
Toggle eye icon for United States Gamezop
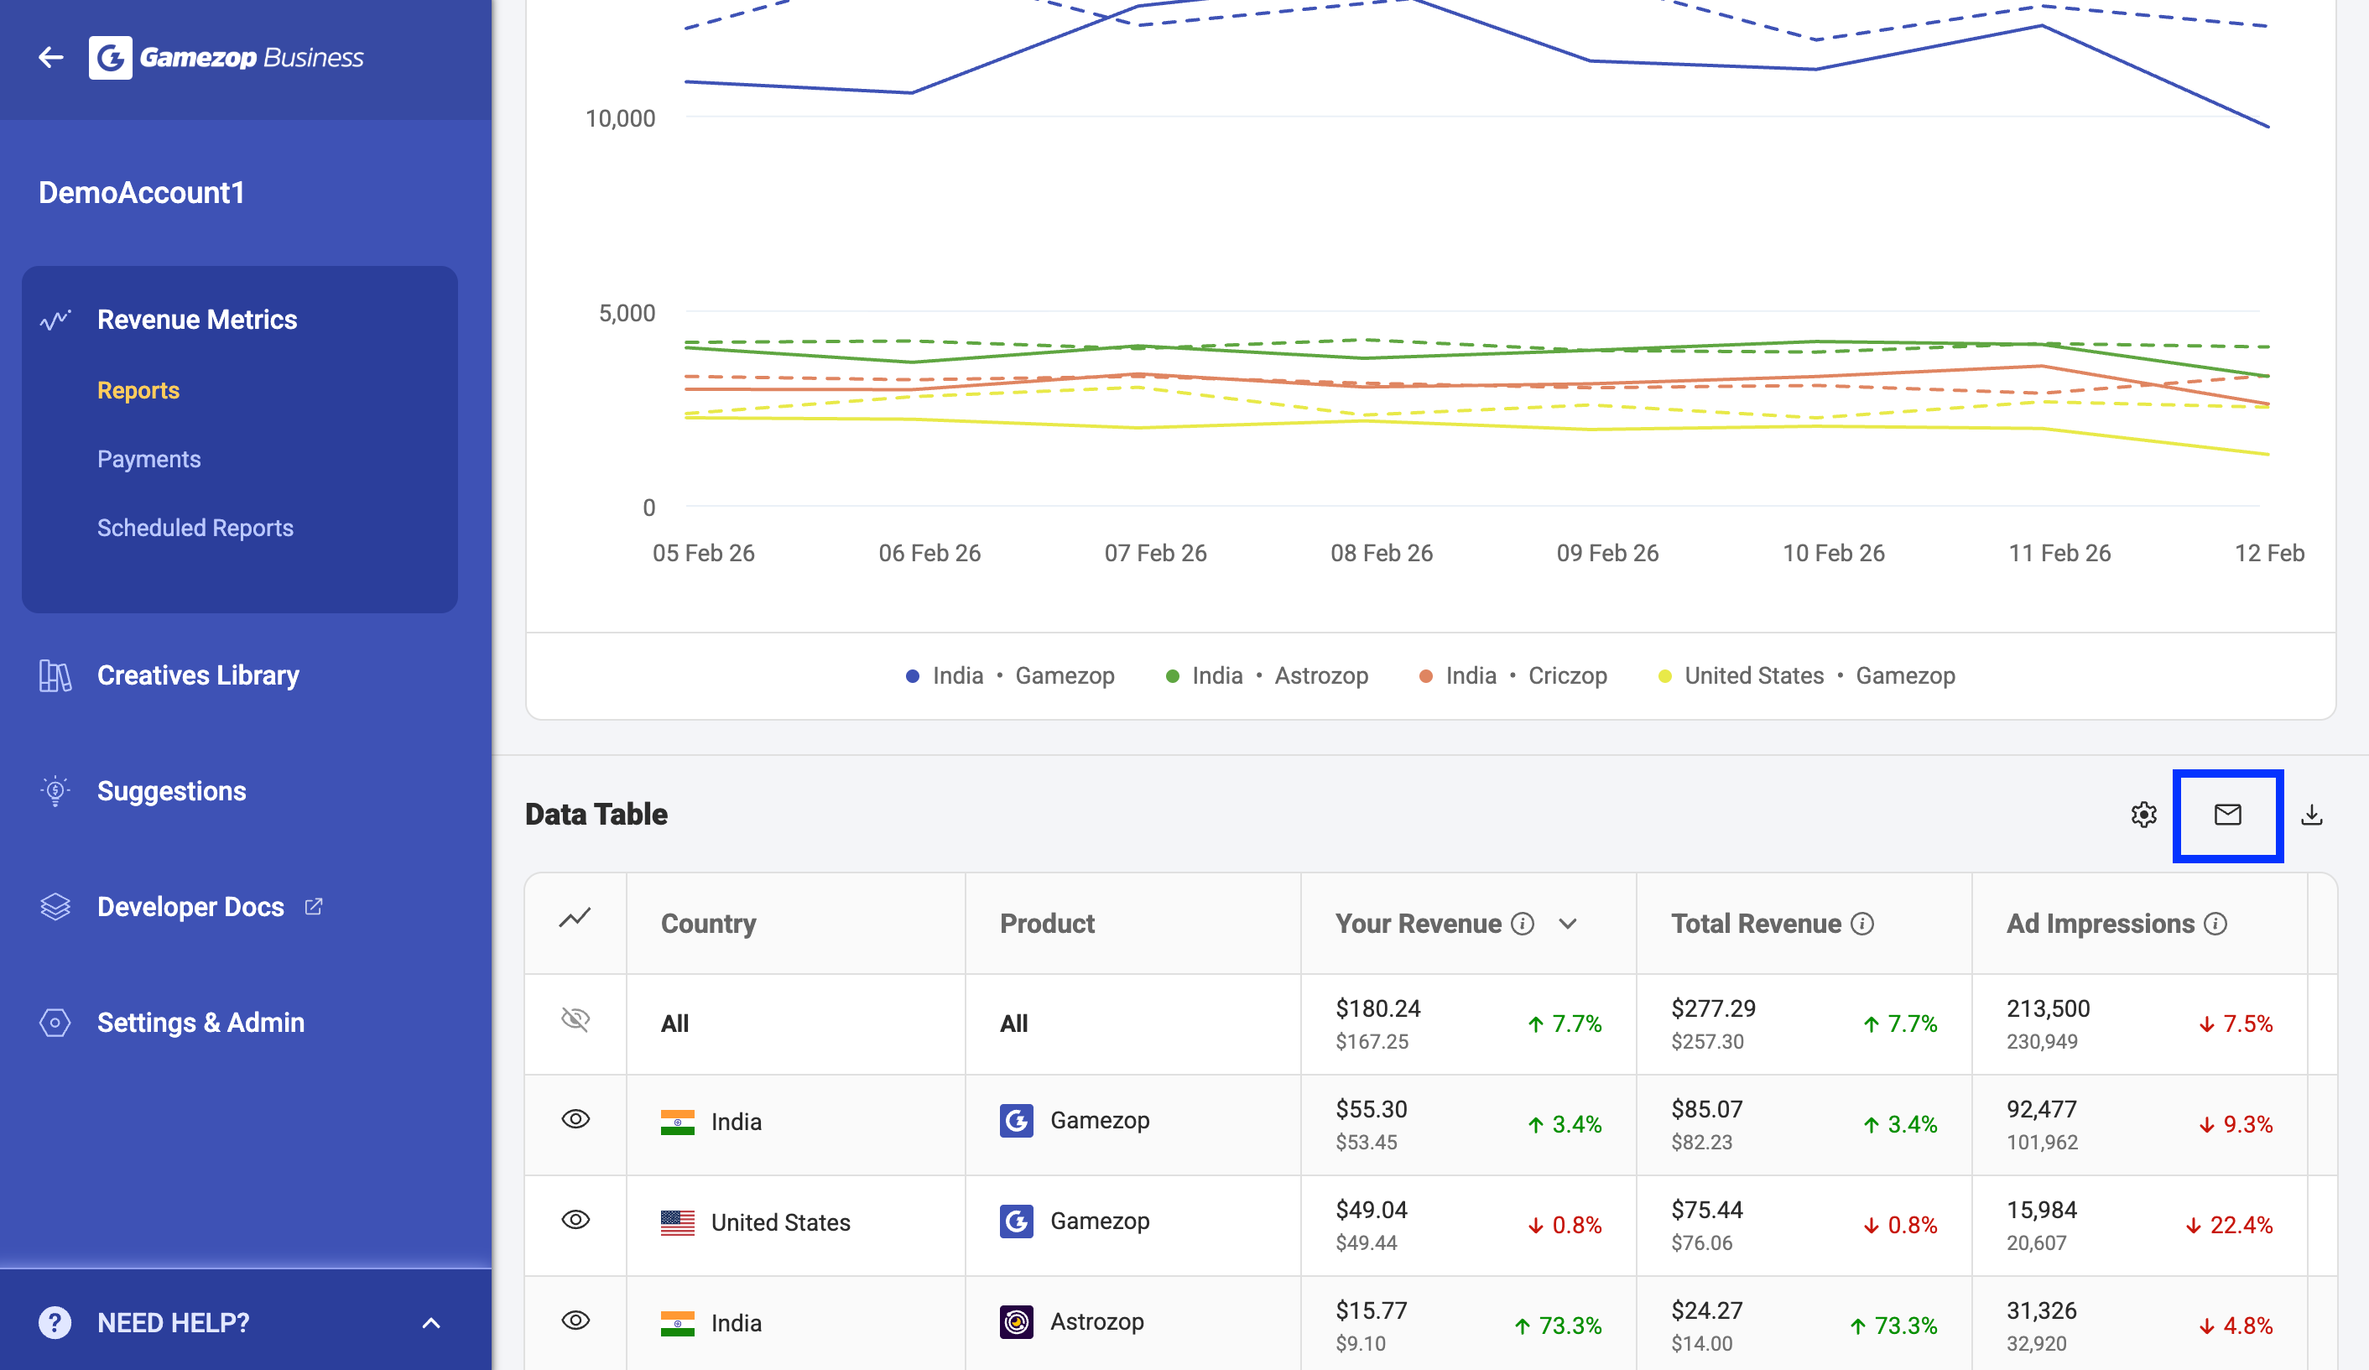[x=575, y=1220]
